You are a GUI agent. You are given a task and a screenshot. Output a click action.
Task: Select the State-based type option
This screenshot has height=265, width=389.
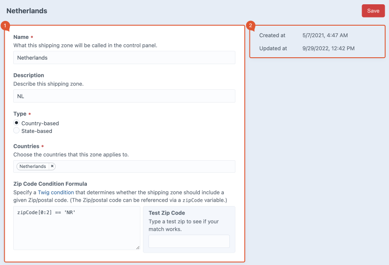click(17, 131)
